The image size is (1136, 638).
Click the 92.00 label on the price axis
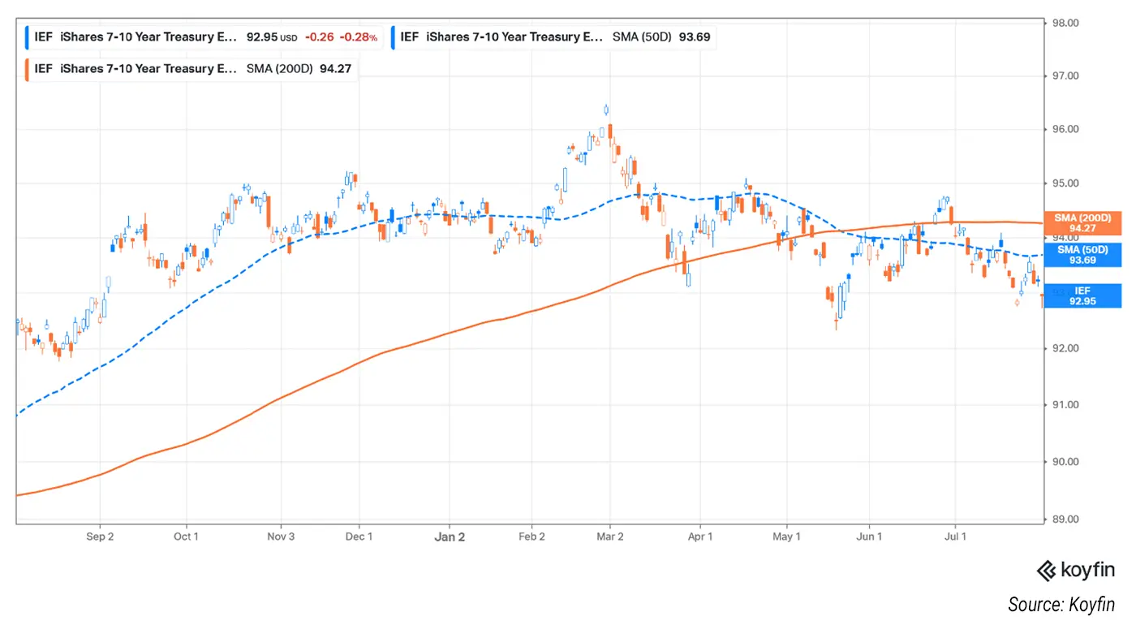coord(1064,348)
